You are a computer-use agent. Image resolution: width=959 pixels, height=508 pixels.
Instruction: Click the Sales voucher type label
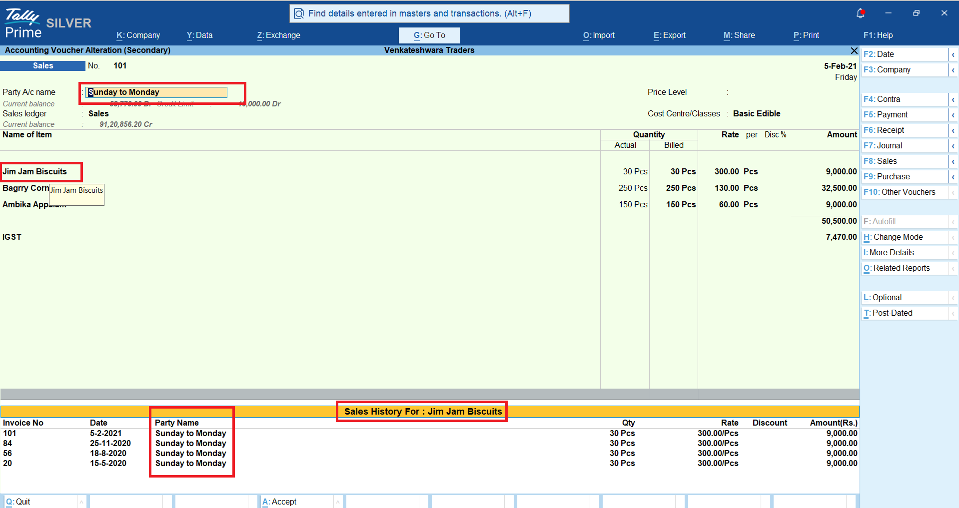(x=43, y=66)
